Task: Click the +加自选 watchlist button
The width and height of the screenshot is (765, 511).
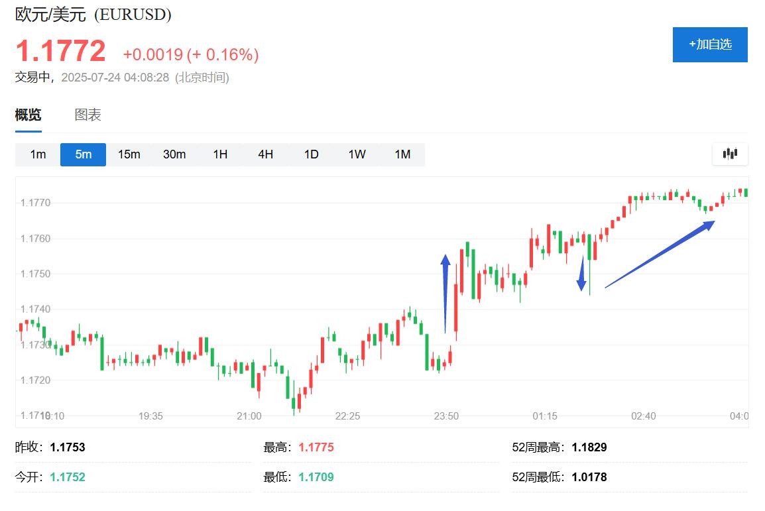Action: click(710, 44)
